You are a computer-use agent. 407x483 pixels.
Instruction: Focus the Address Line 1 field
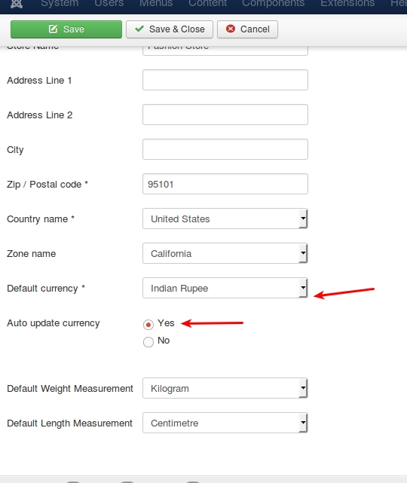[225, 80]
